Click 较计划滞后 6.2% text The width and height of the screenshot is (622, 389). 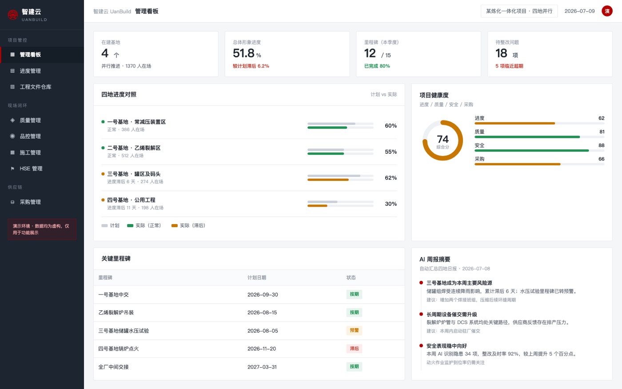pyautogui.click(x=251, y=66)
